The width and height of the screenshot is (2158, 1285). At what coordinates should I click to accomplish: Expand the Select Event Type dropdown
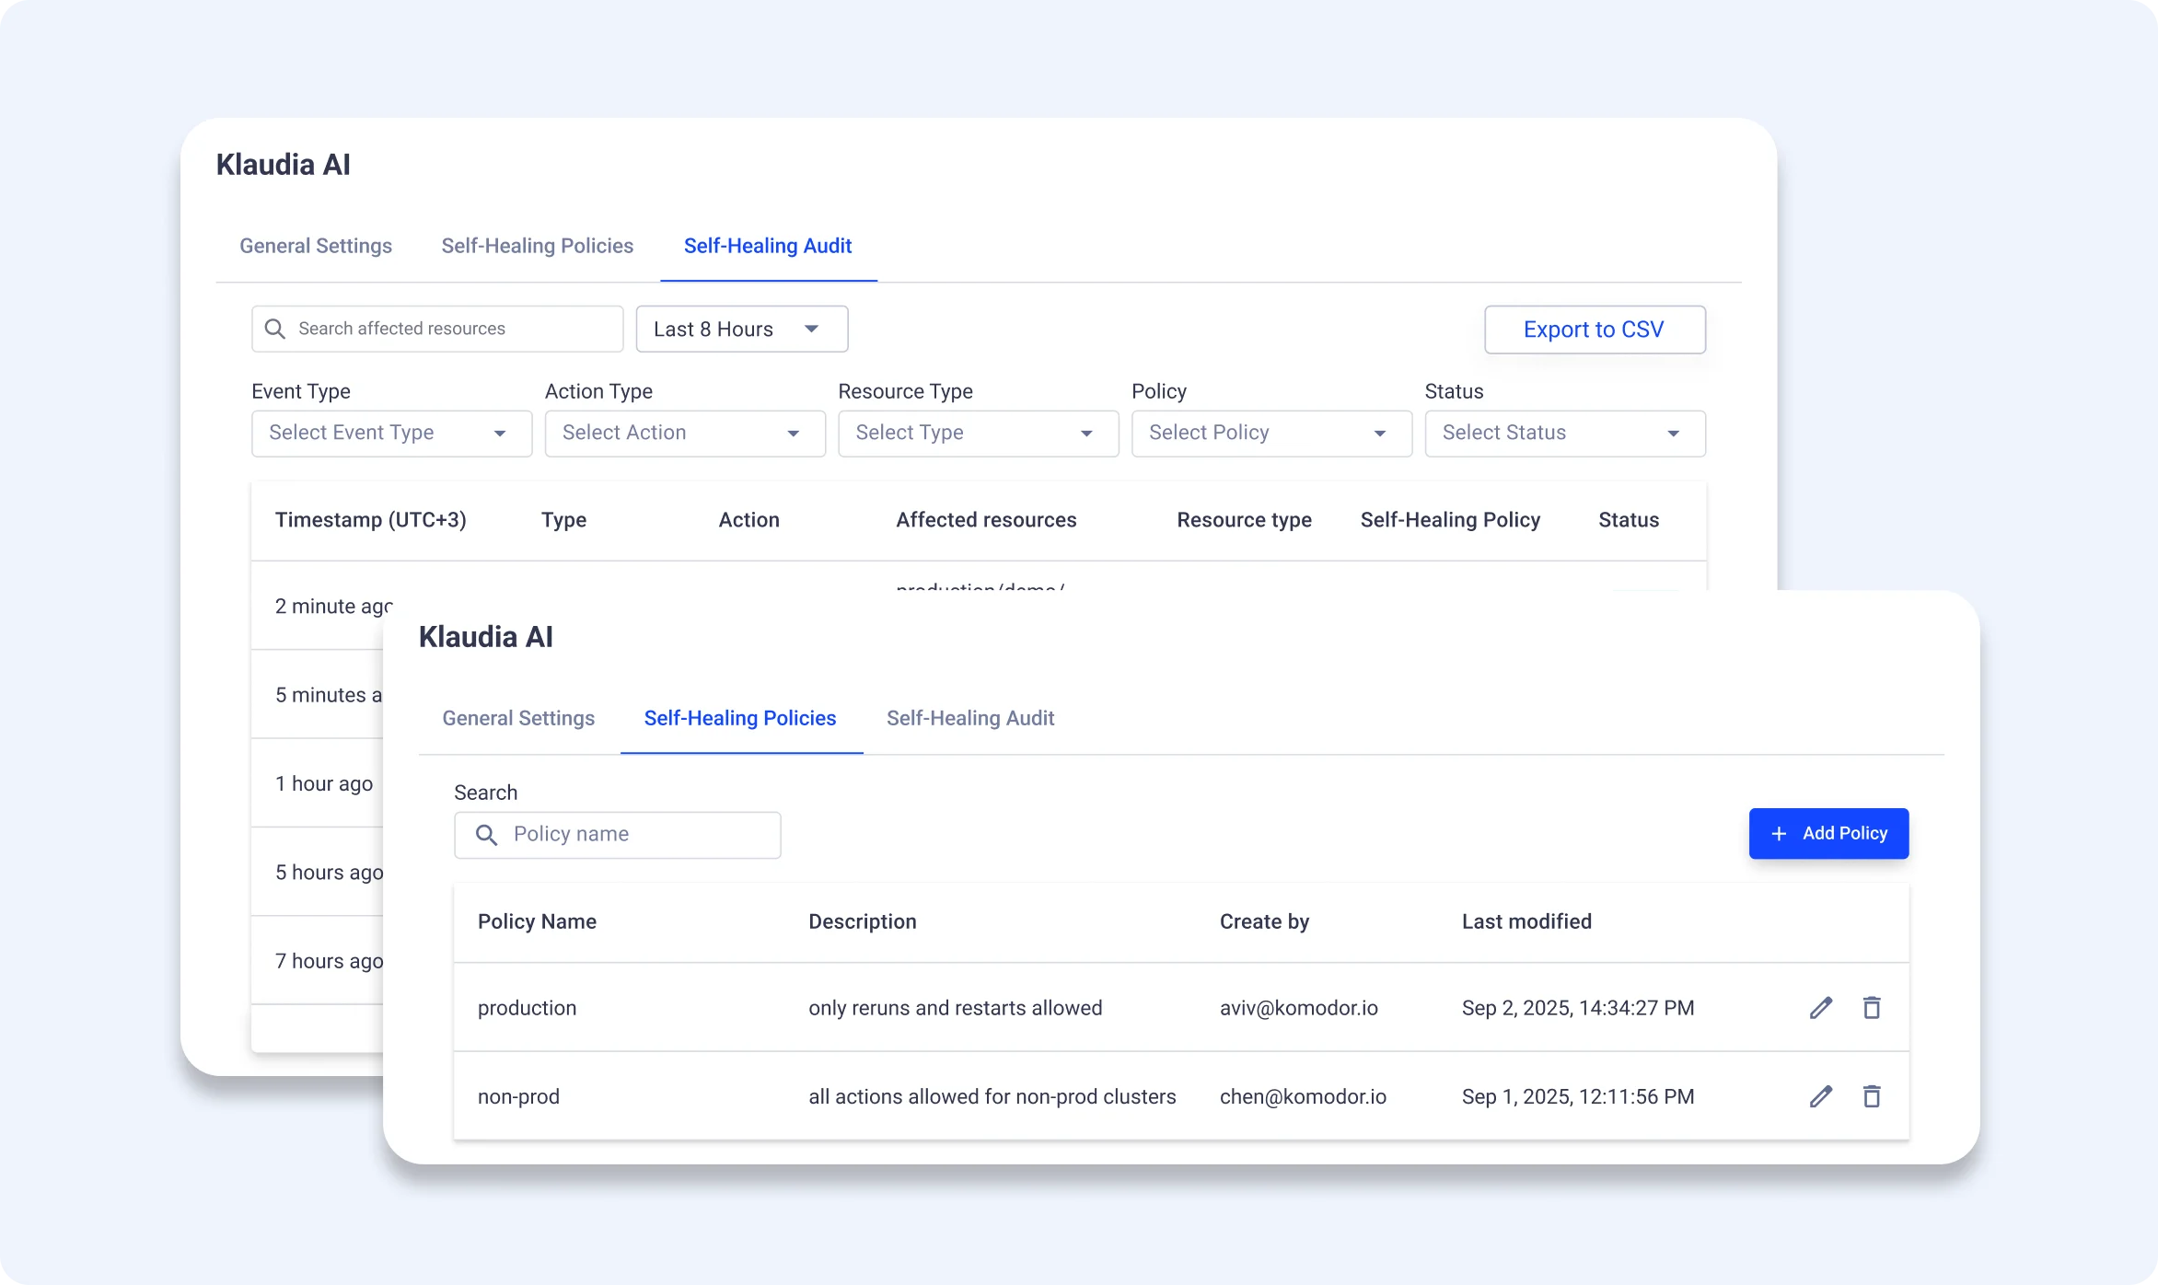(x=391, y=434)
